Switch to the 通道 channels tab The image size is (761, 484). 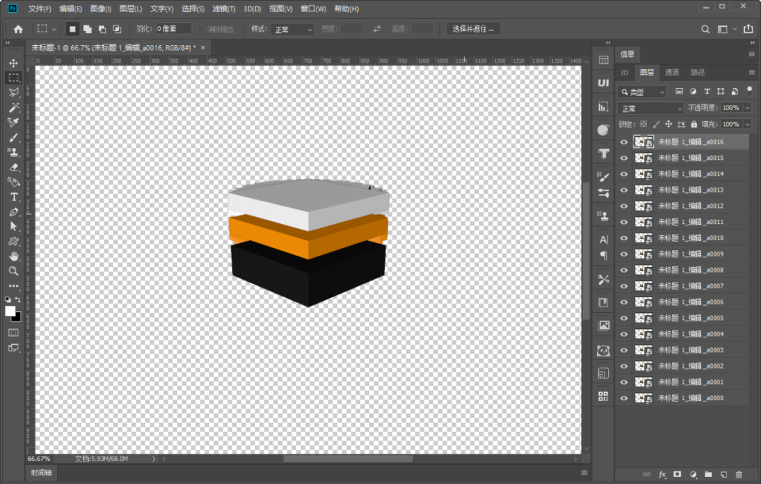point(672,73)
